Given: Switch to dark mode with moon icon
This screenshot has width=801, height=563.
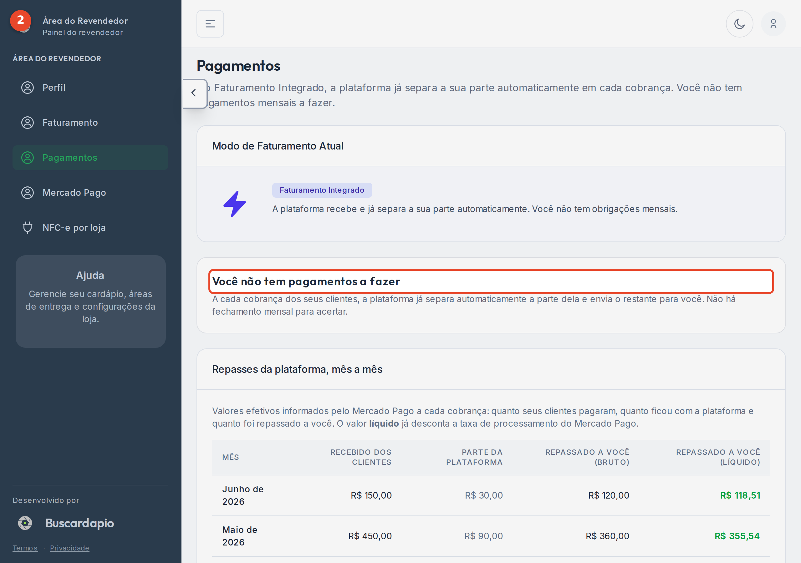Looking at the screenshot, I should (x=739, y=24).
